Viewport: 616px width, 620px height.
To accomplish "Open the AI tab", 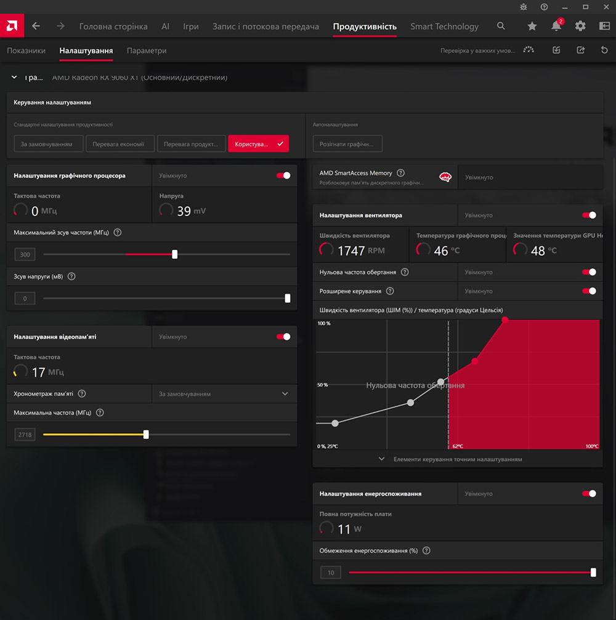I will pyautogui.click(x=165, y=26).
